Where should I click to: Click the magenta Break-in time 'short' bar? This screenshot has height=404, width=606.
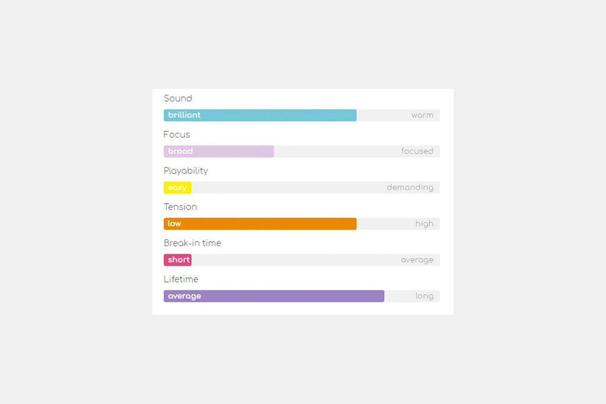(x=178, y=260)
